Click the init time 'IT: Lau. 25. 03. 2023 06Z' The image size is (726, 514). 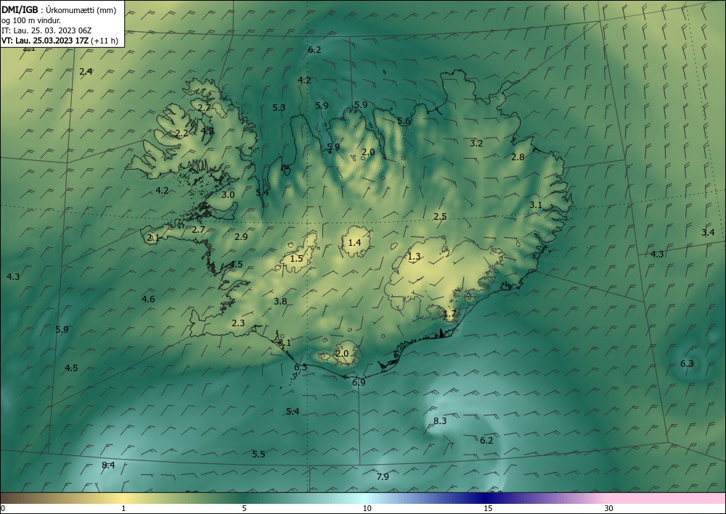click(46, 30)
